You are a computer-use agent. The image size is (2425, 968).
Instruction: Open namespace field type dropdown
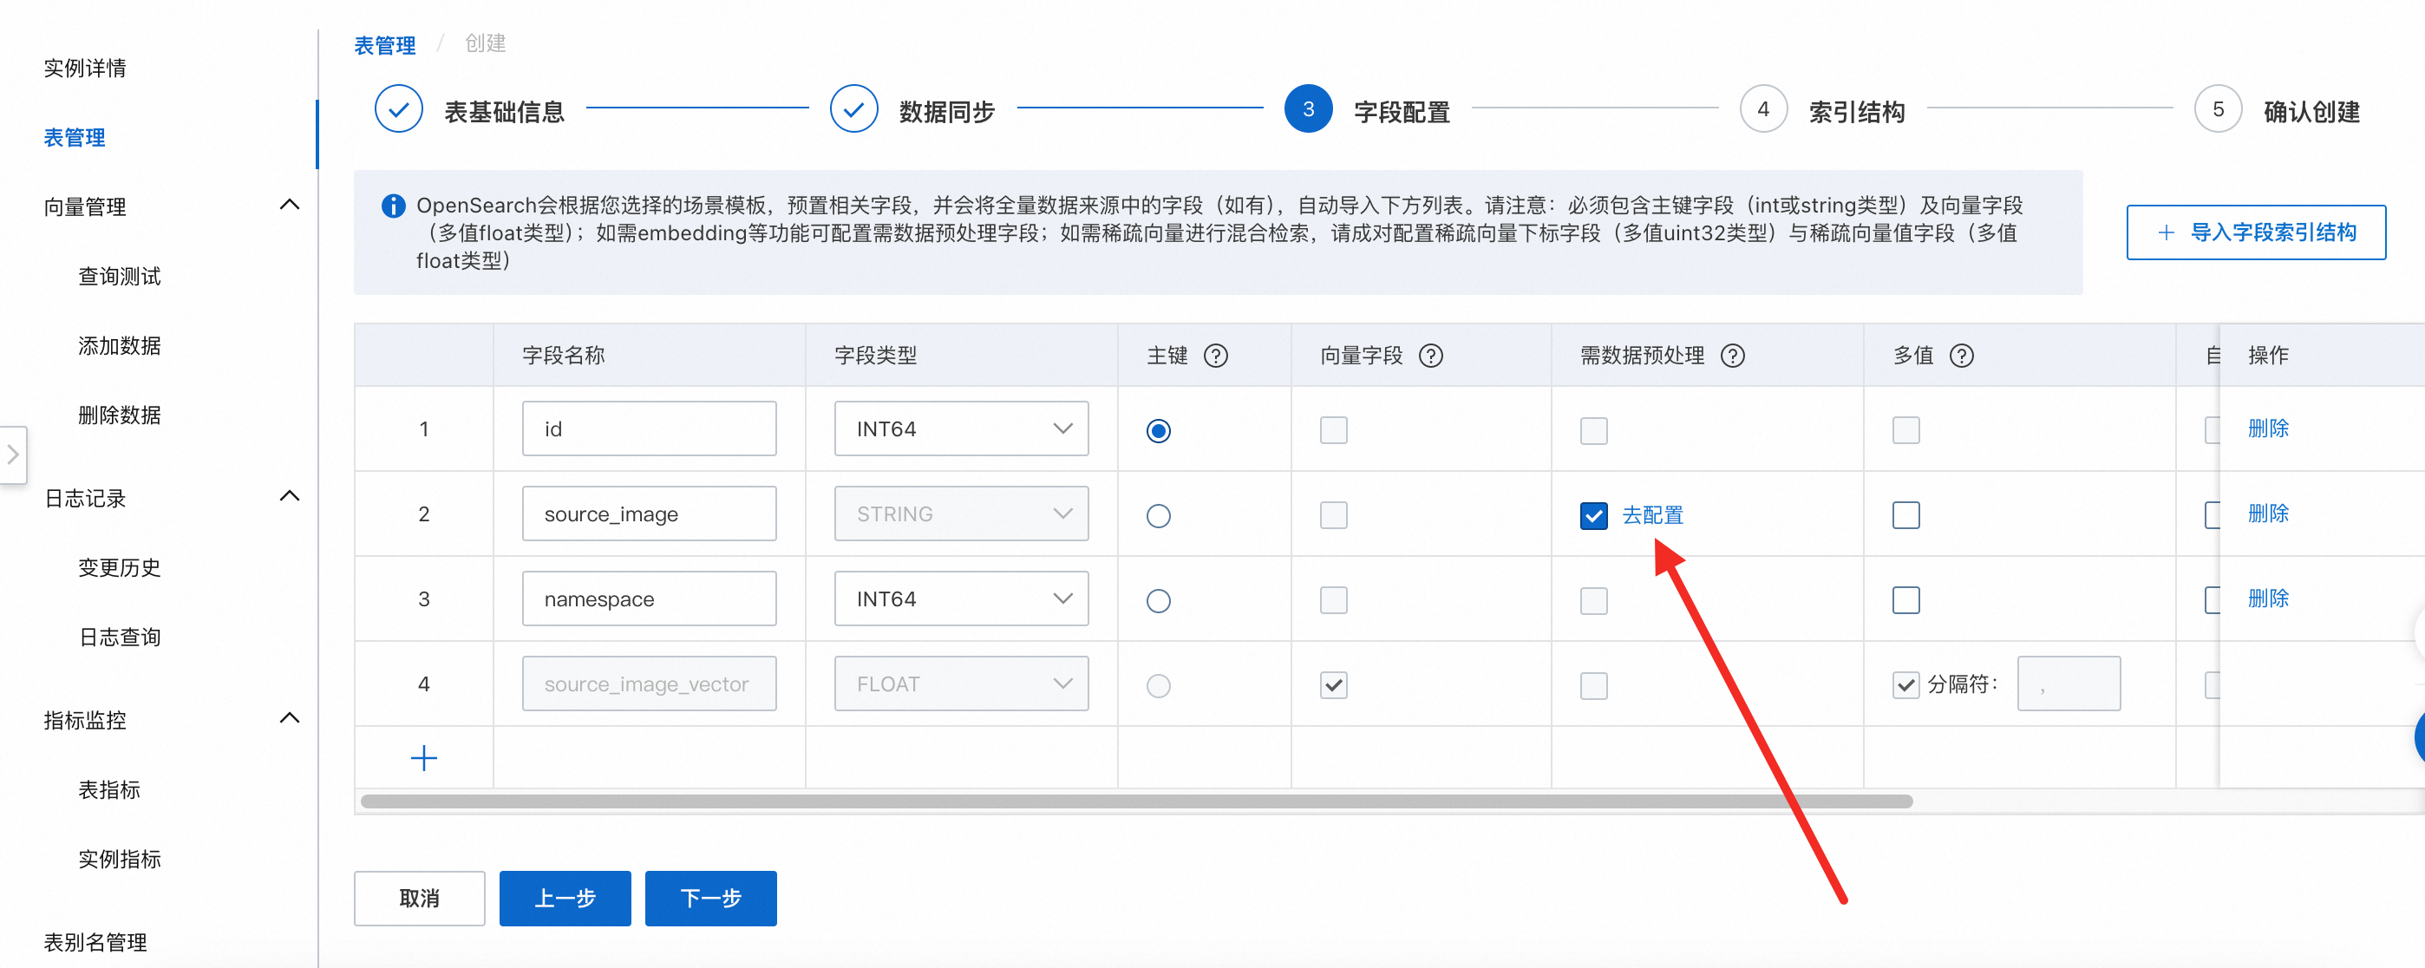[960, 598]
